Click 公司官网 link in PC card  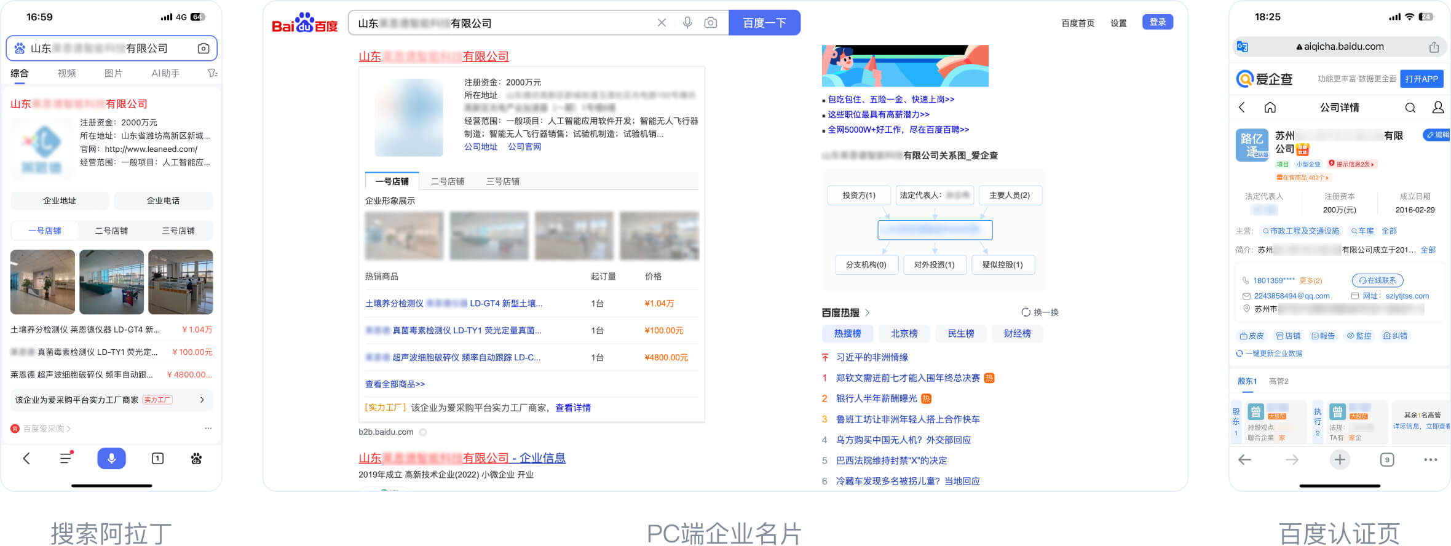(524, 147)
